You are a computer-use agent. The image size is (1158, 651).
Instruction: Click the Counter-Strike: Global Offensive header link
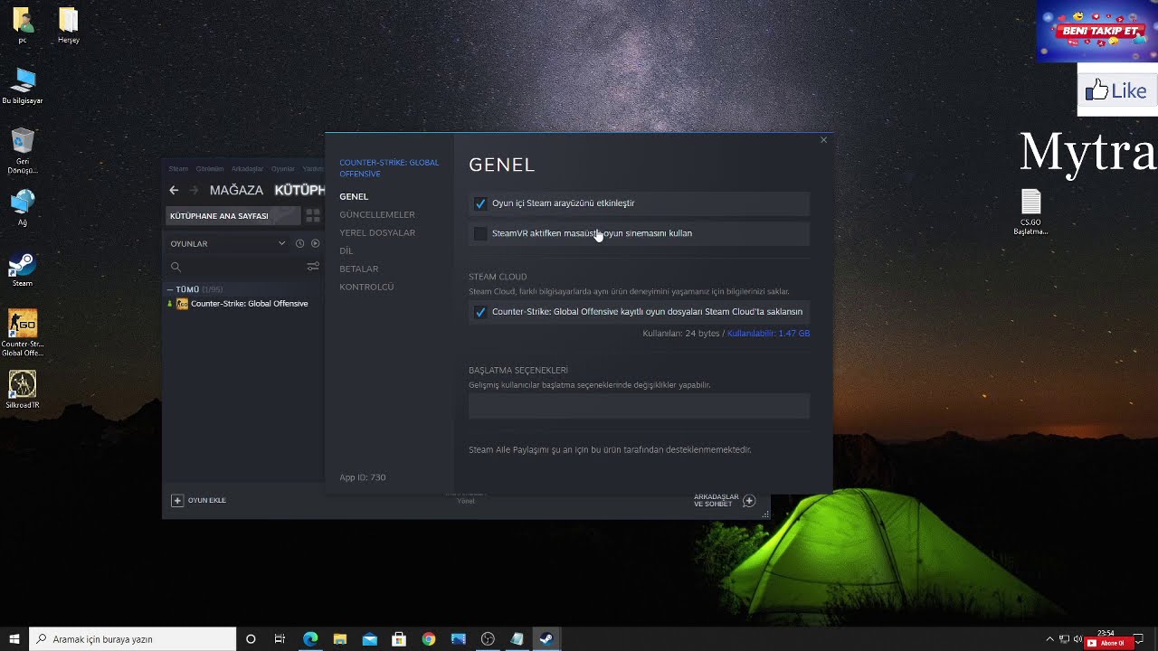389,168
